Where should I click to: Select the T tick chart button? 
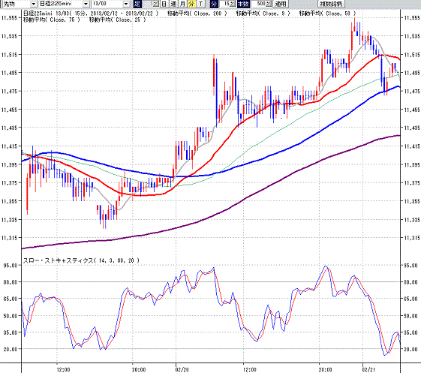click(200, 4)
